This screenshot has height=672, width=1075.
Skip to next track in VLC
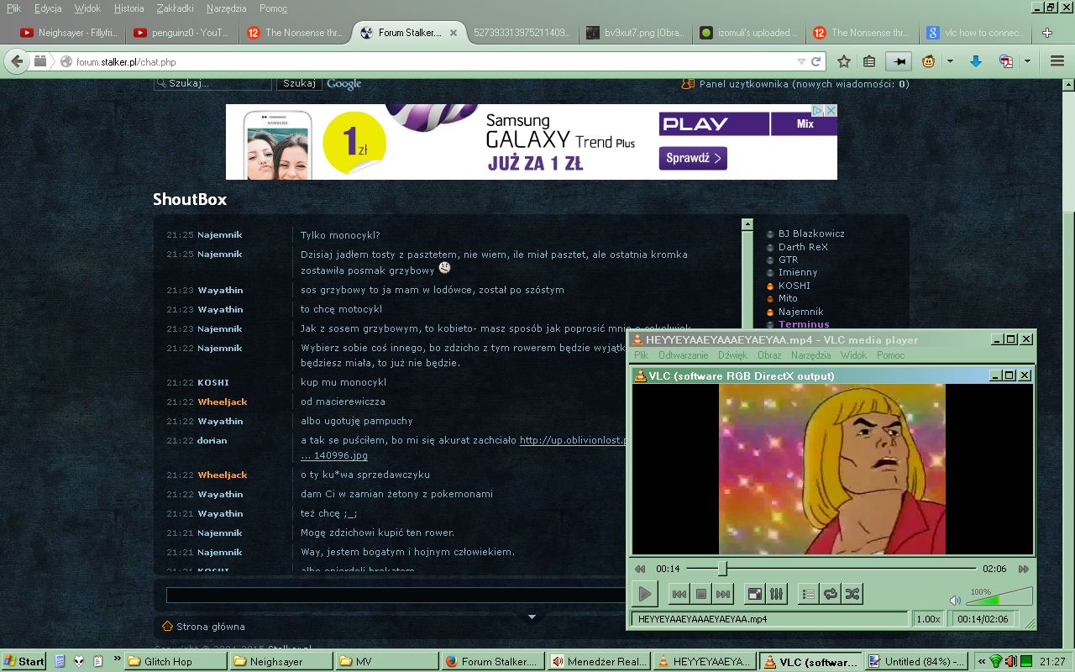click(723, 594)
